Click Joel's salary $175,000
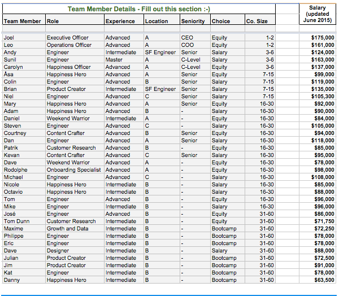The image size is (339, 296). click(x=318, y=38)
